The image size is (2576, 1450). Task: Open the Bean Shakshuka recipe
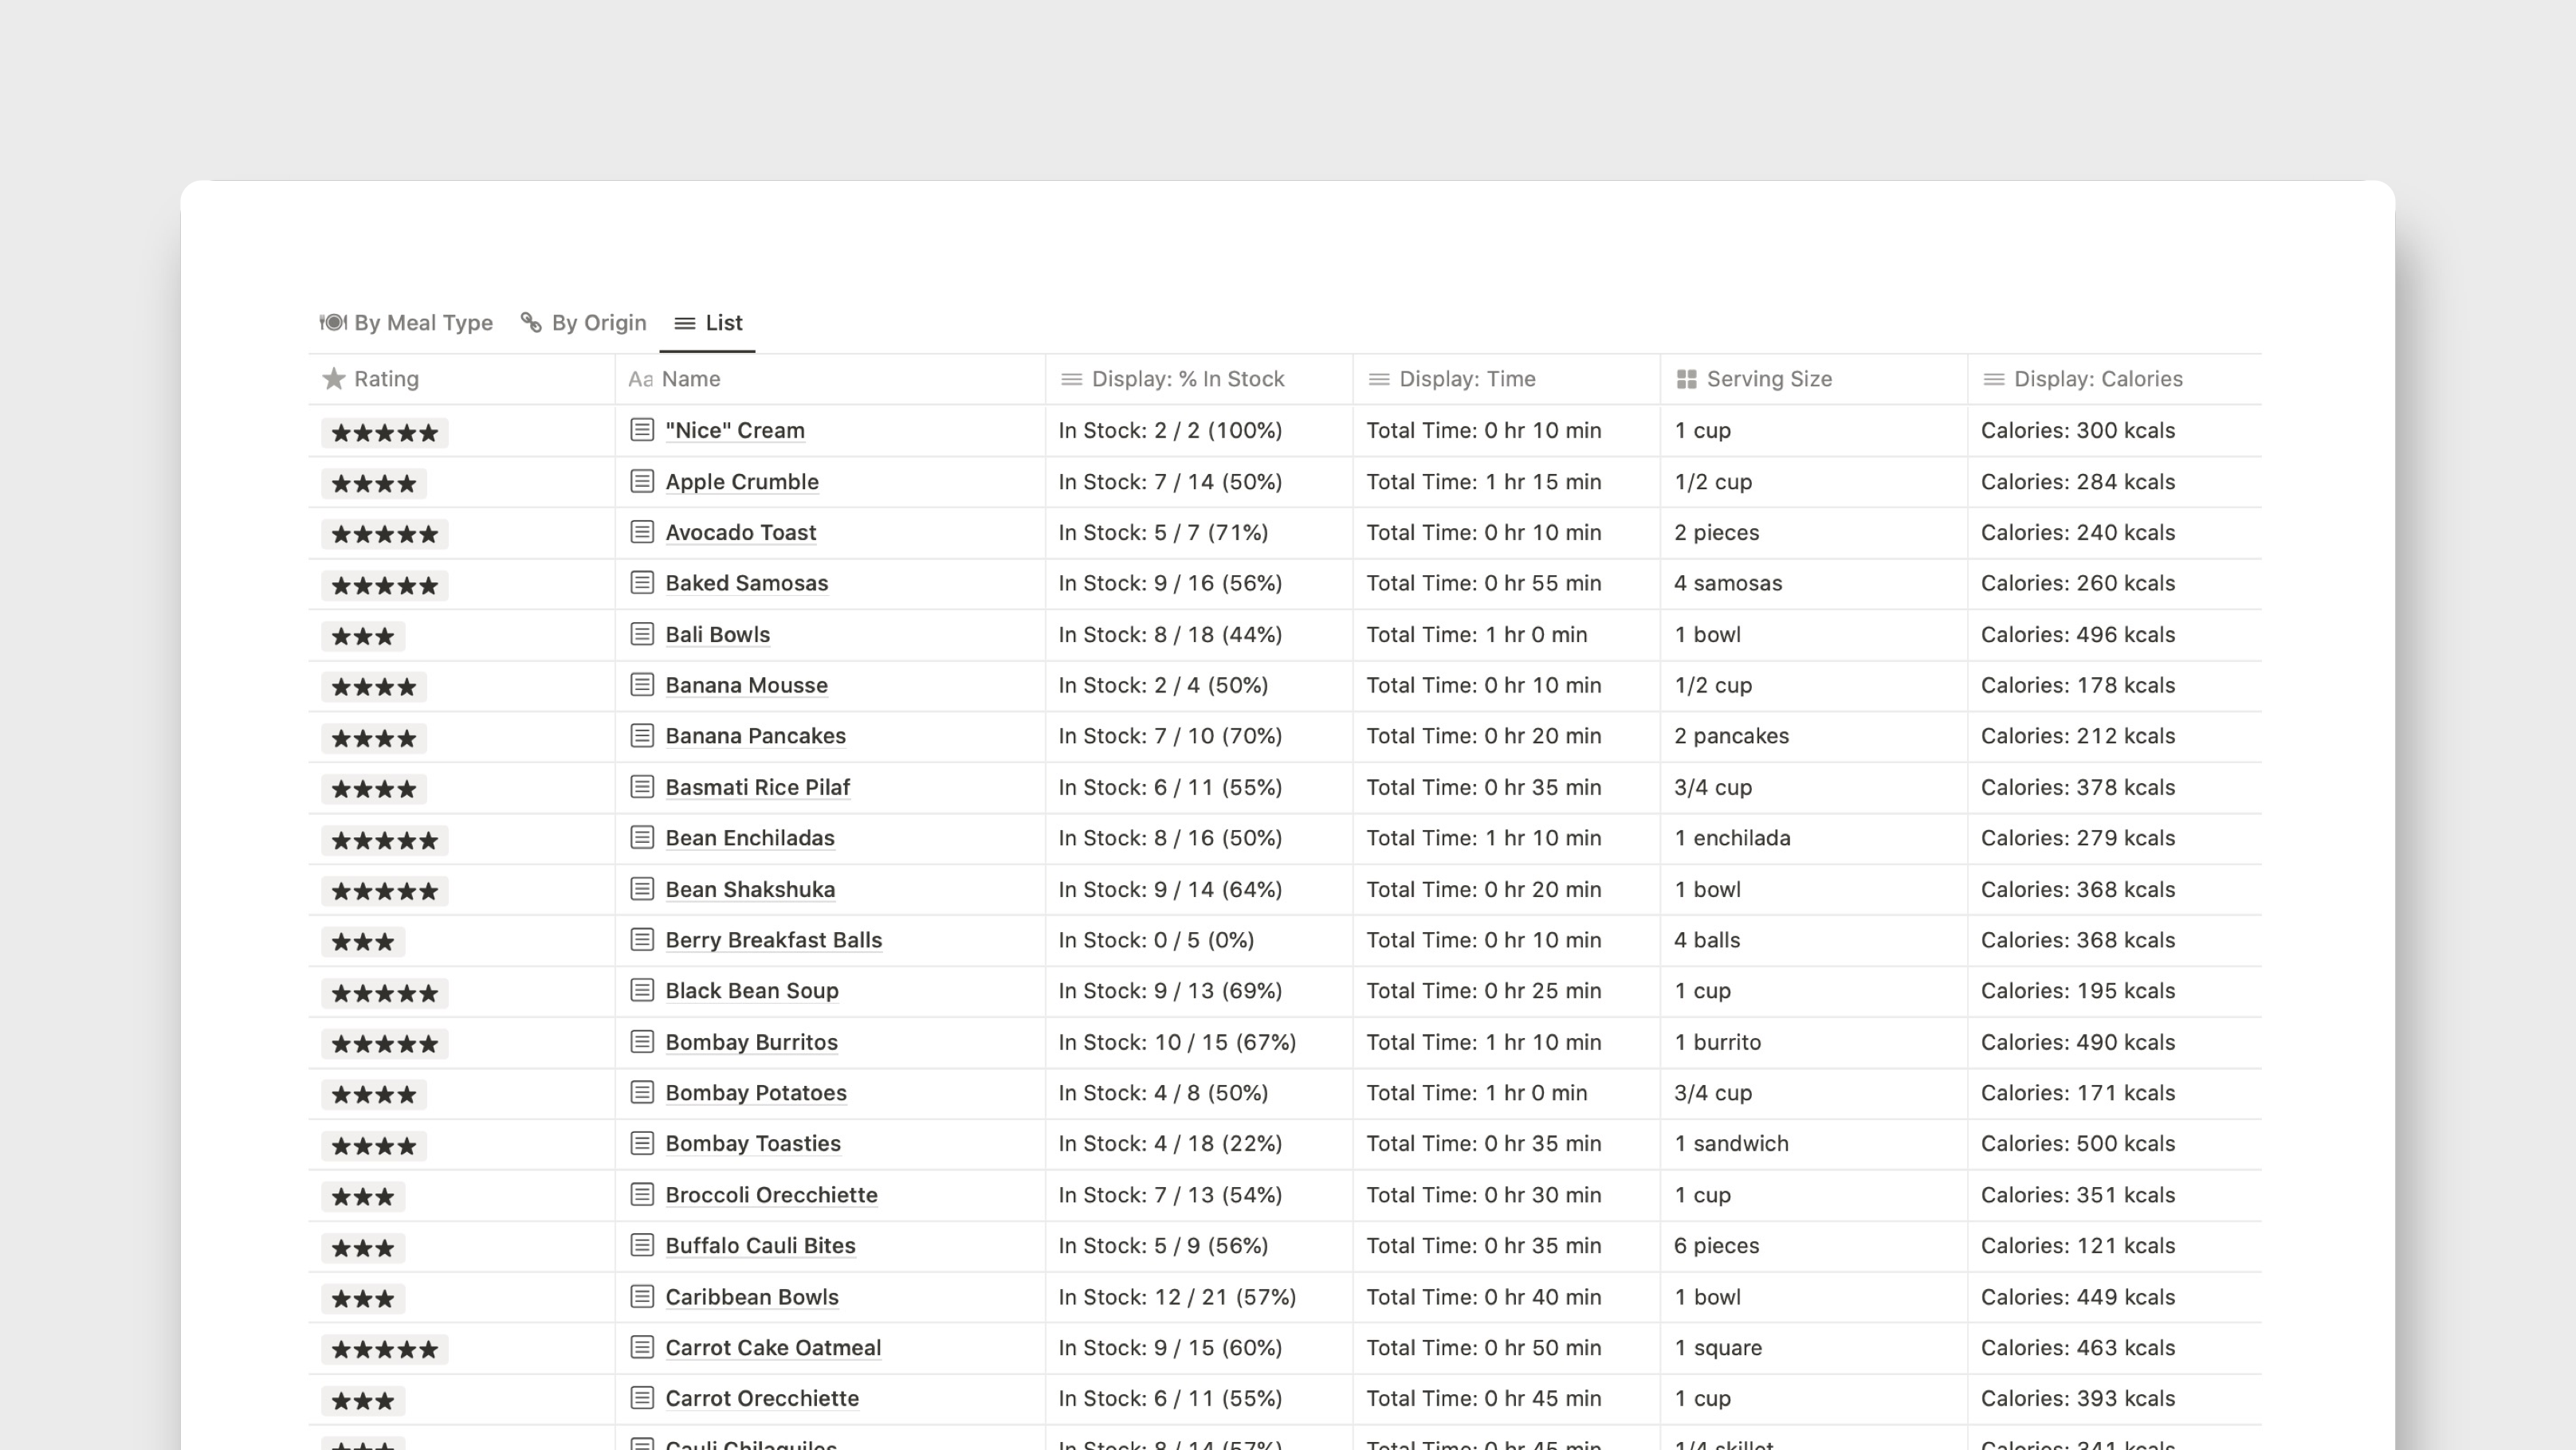pos(750,889)
